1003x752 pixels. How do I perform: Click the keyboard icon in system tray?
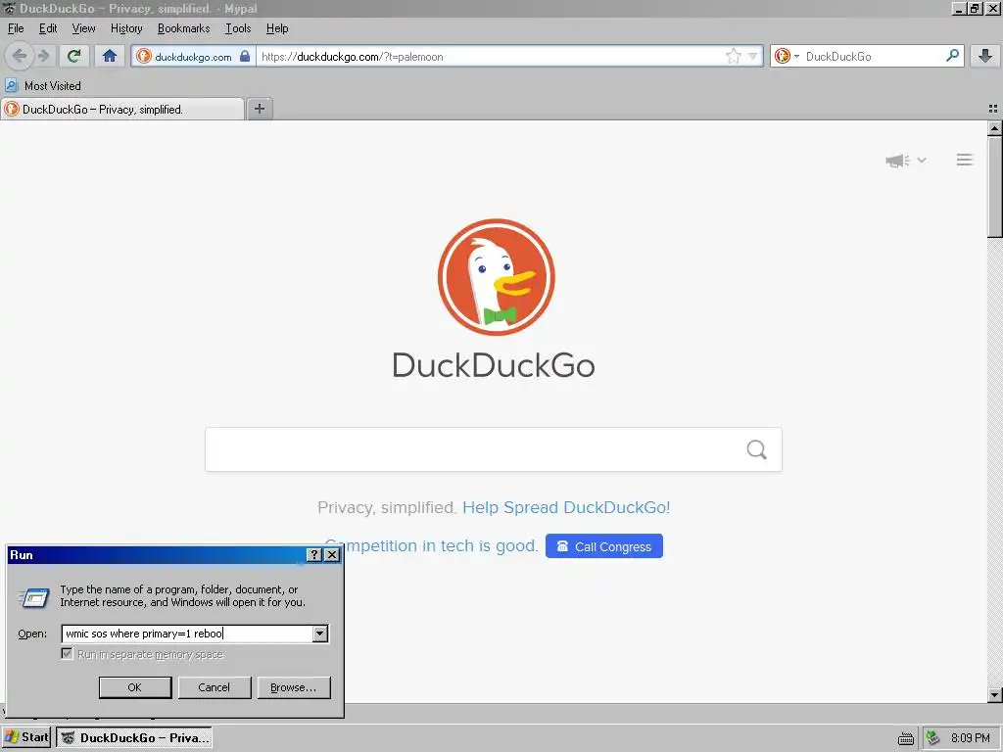tap(906, 738)
